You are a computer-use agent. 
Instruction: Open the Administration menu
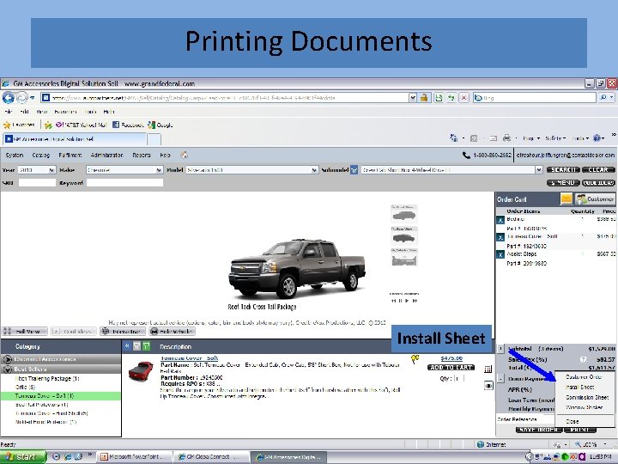pos(106,155)
